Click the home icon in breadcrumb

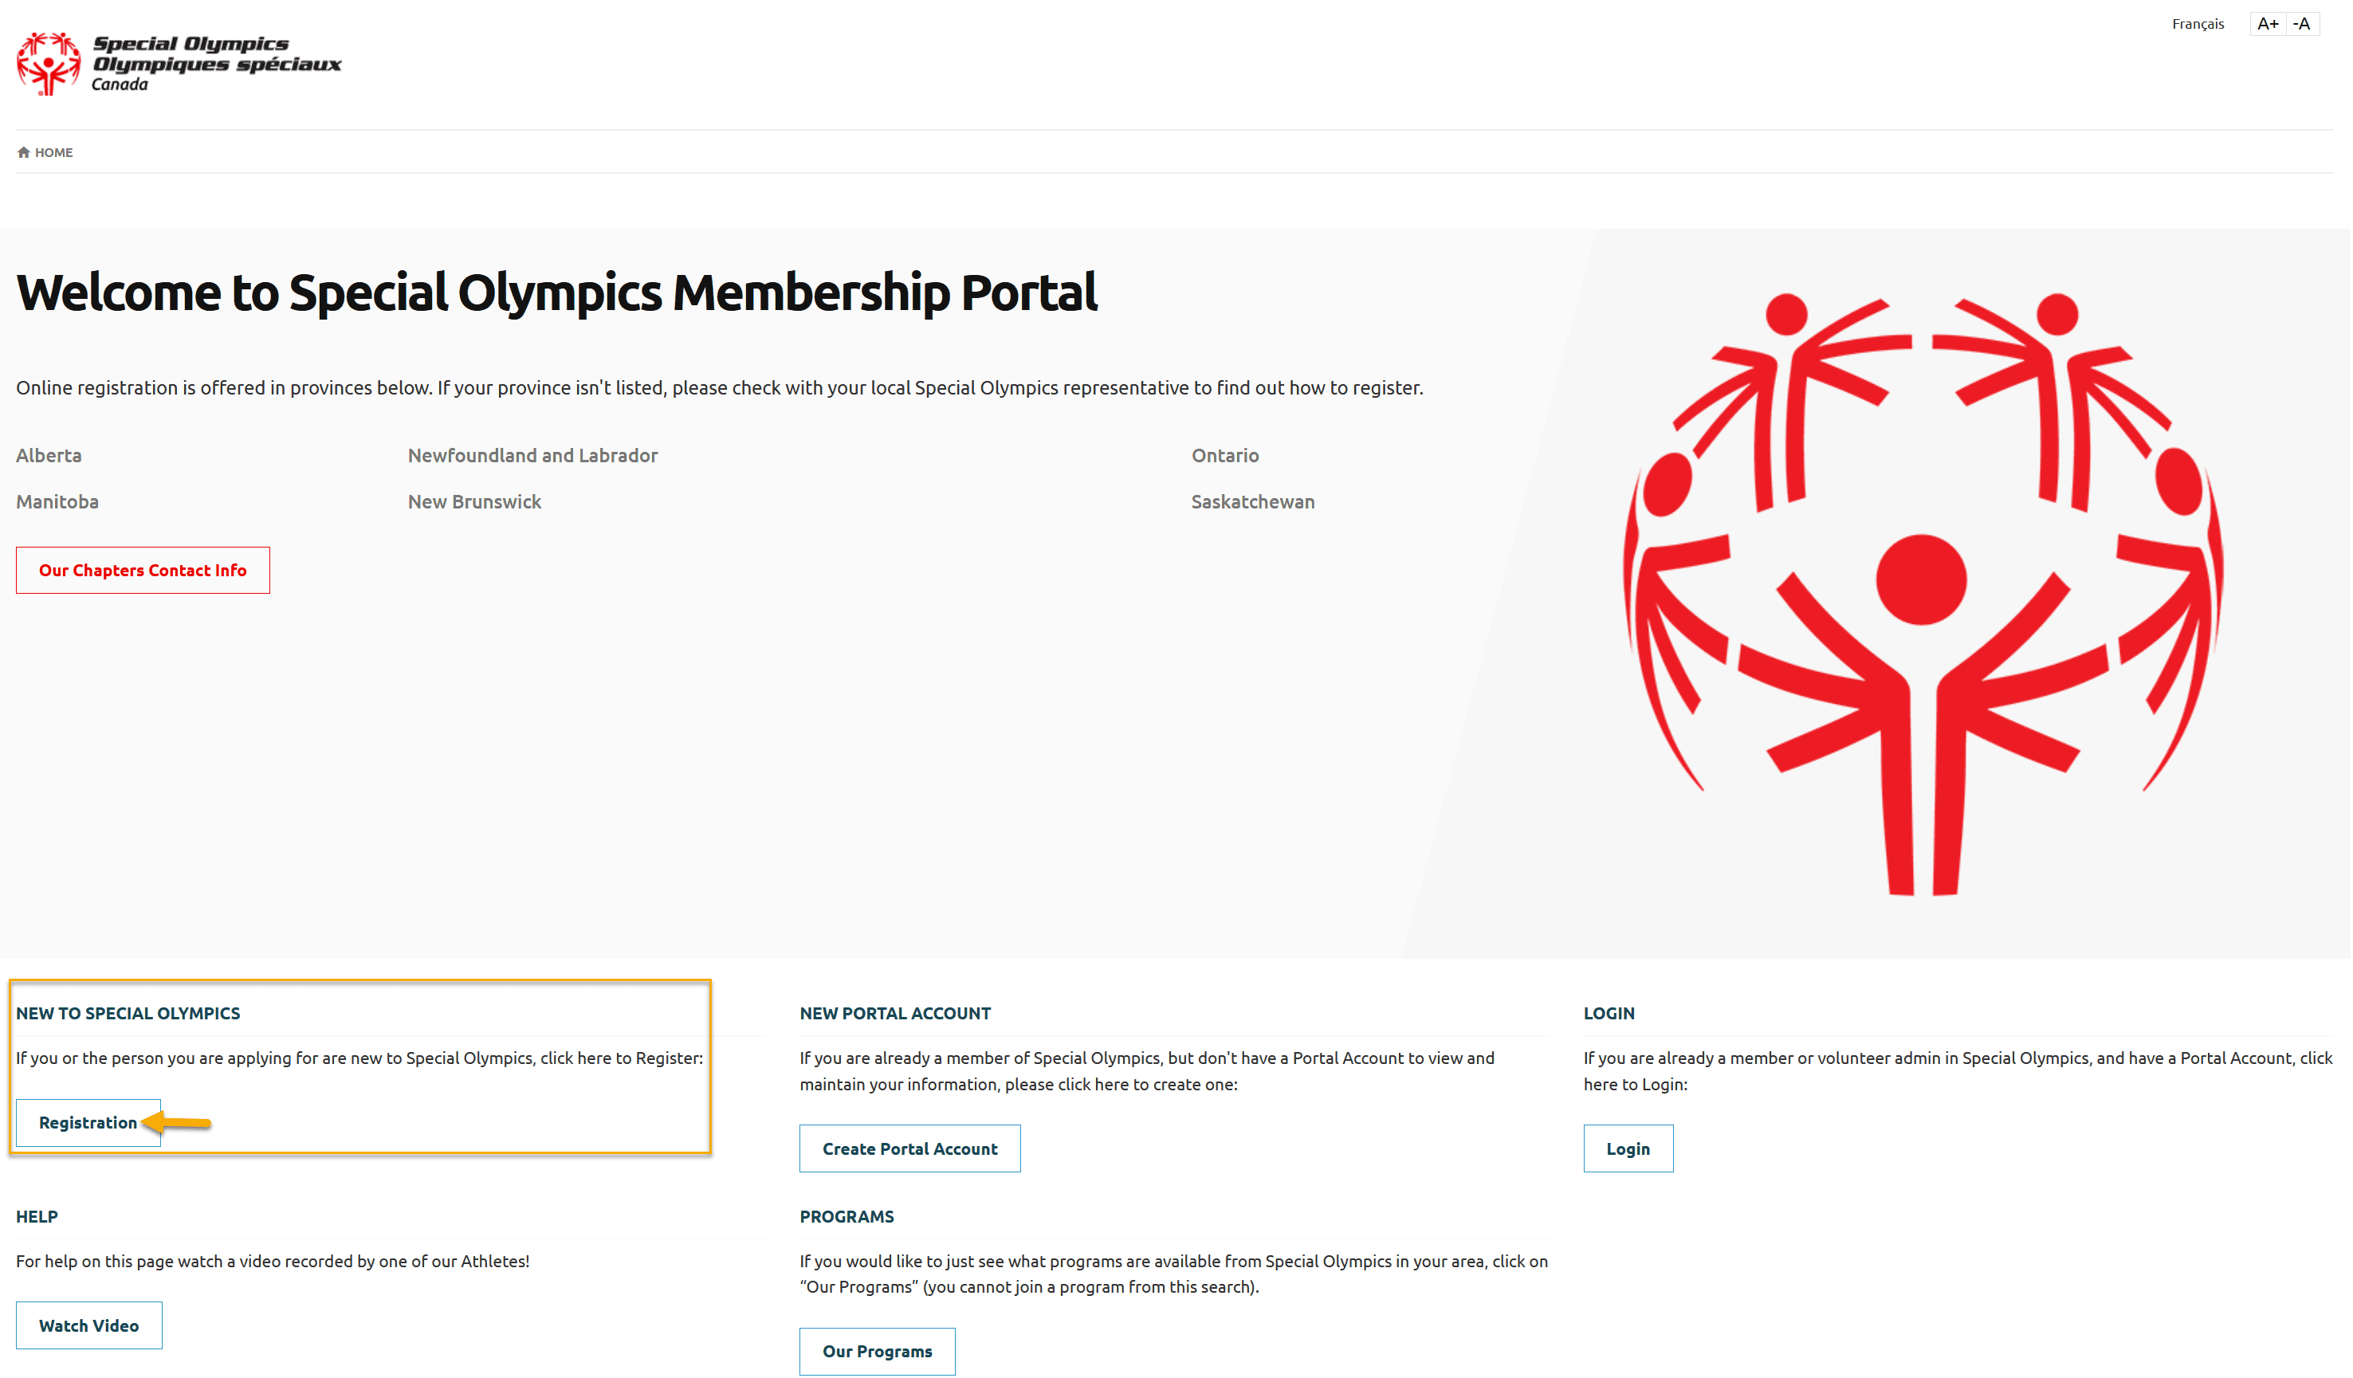pos(23,152)
